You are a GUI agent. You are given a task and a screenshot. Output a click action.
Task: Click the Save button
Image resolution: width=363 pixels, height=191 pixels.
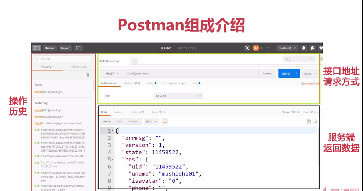coord(308,73)
